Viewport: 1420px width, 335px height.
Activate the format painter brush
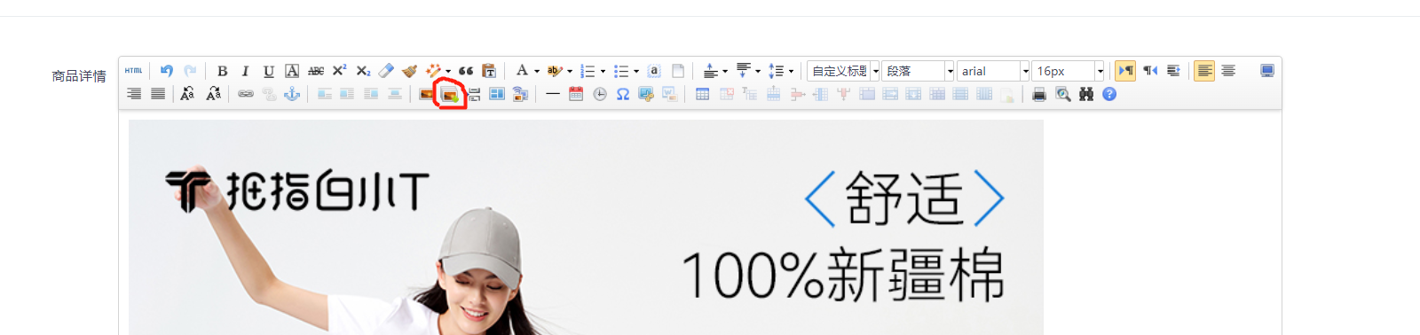click(409, 71)
